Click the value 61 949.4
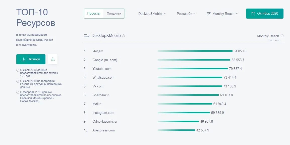290x145 pixels. 220,104
